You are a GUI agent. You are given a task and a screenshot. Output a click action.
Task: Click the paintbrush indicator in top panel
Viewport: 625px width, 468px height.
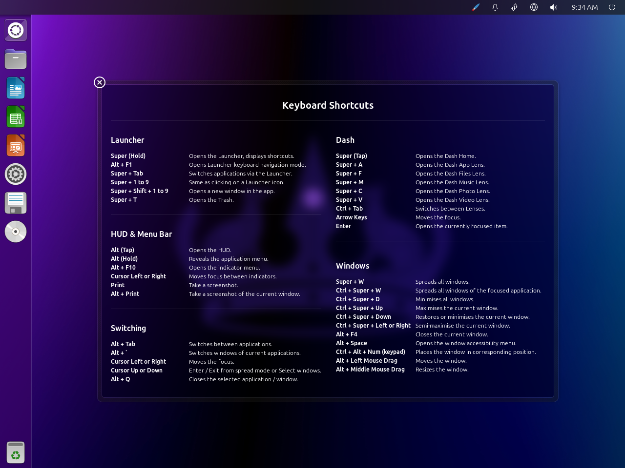click(476, 7)
